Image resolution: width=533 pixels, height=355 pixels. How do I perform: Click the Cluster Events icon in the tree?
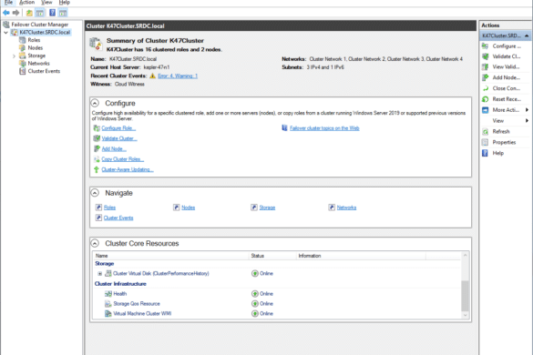click(23, 71)
